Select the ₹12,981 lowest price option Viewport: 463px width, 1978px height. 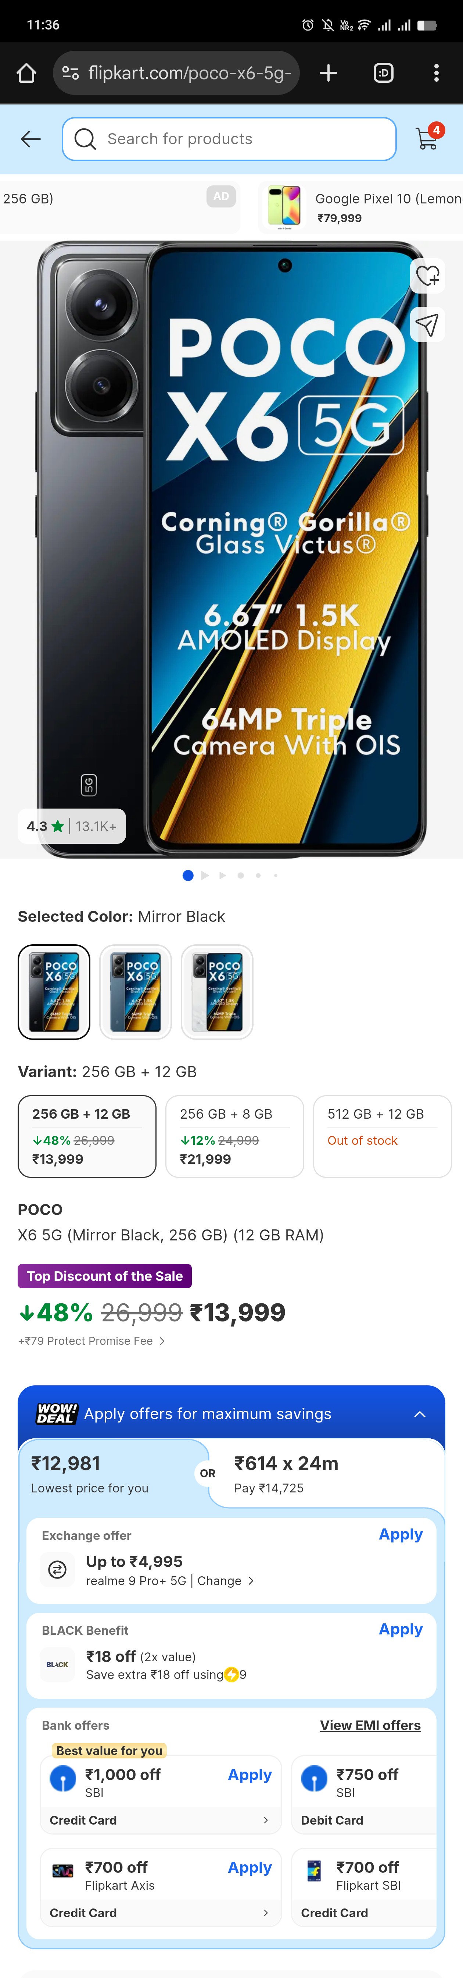107,1474
